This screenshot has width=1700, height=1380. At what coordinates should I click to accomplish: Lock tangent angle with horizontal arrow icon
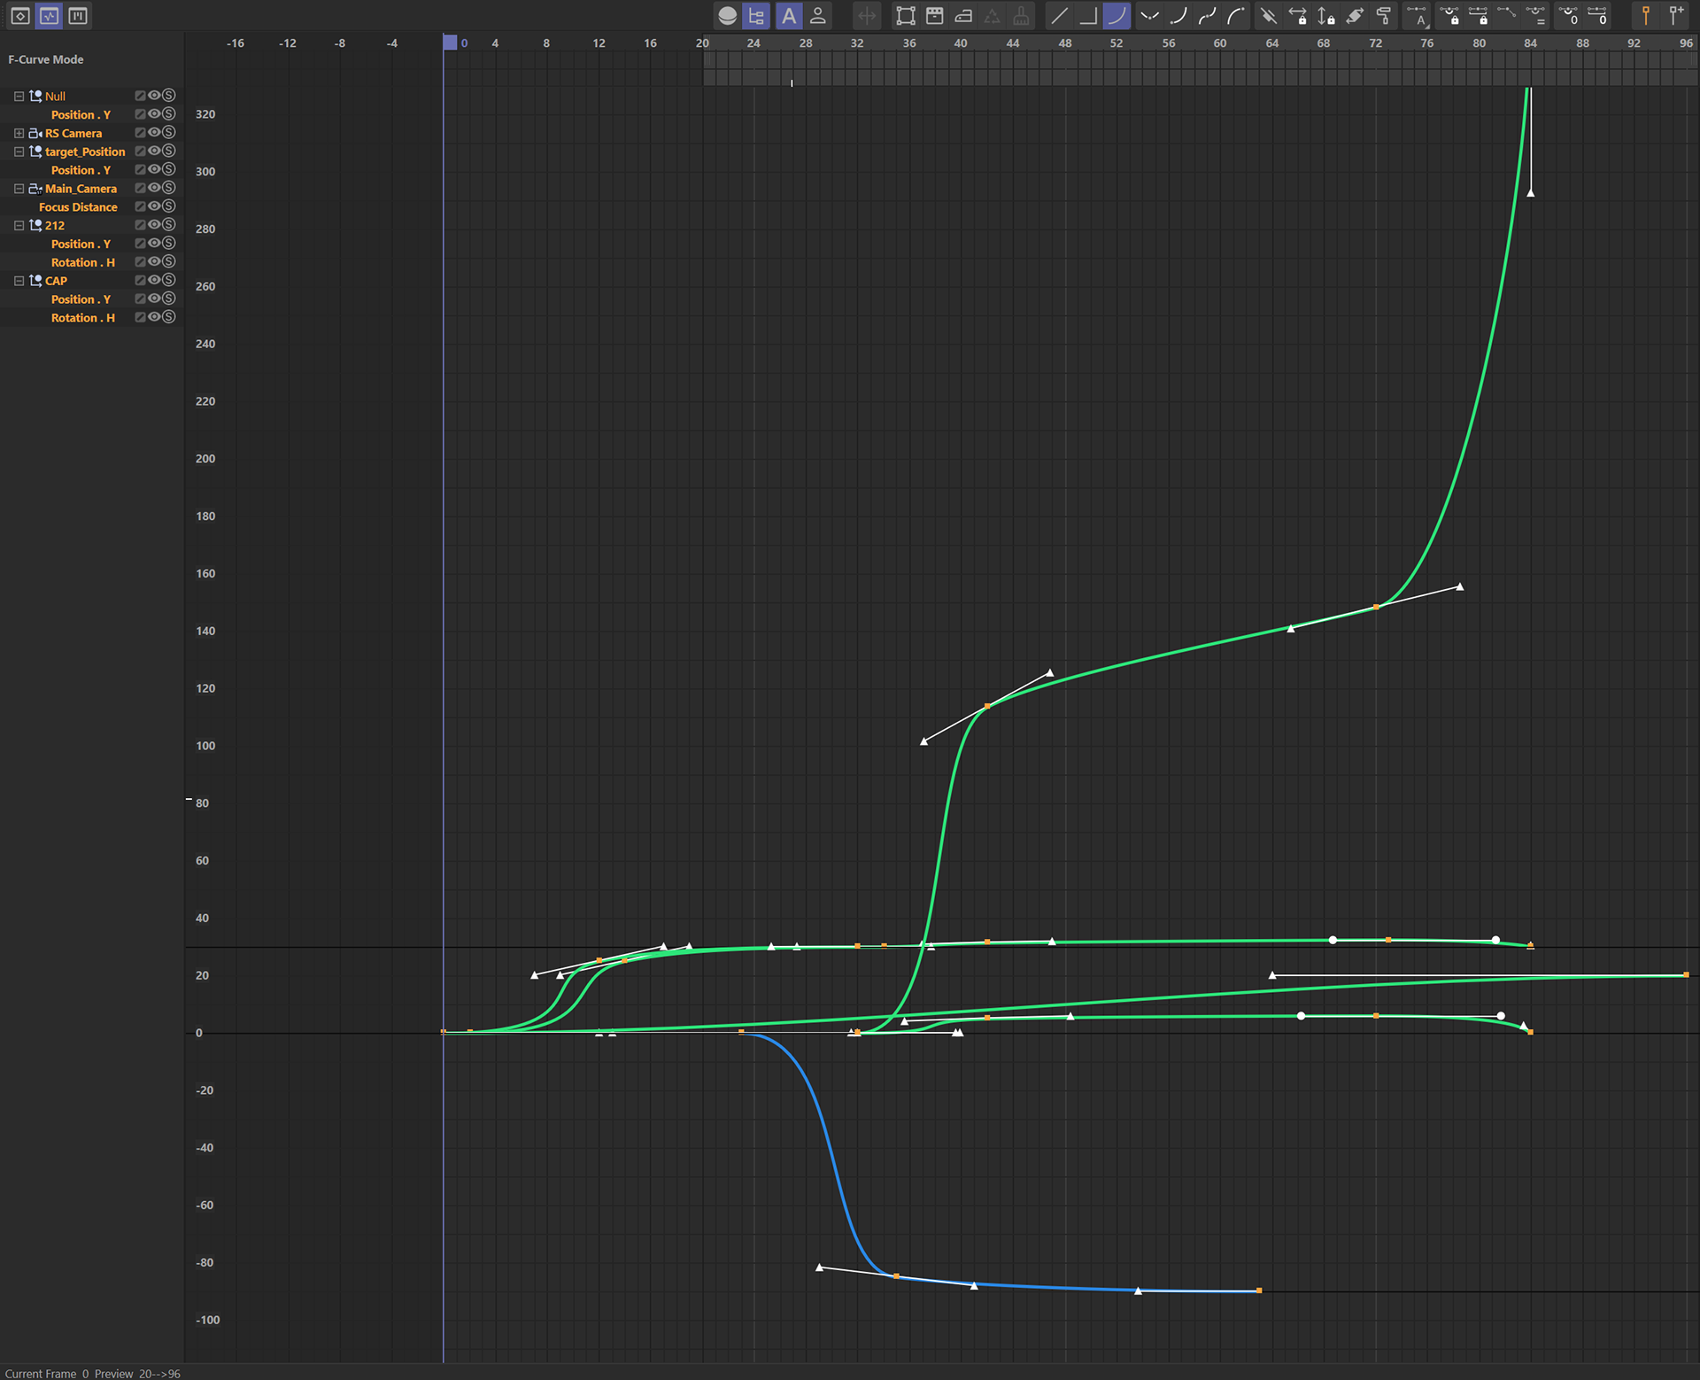1298,16
